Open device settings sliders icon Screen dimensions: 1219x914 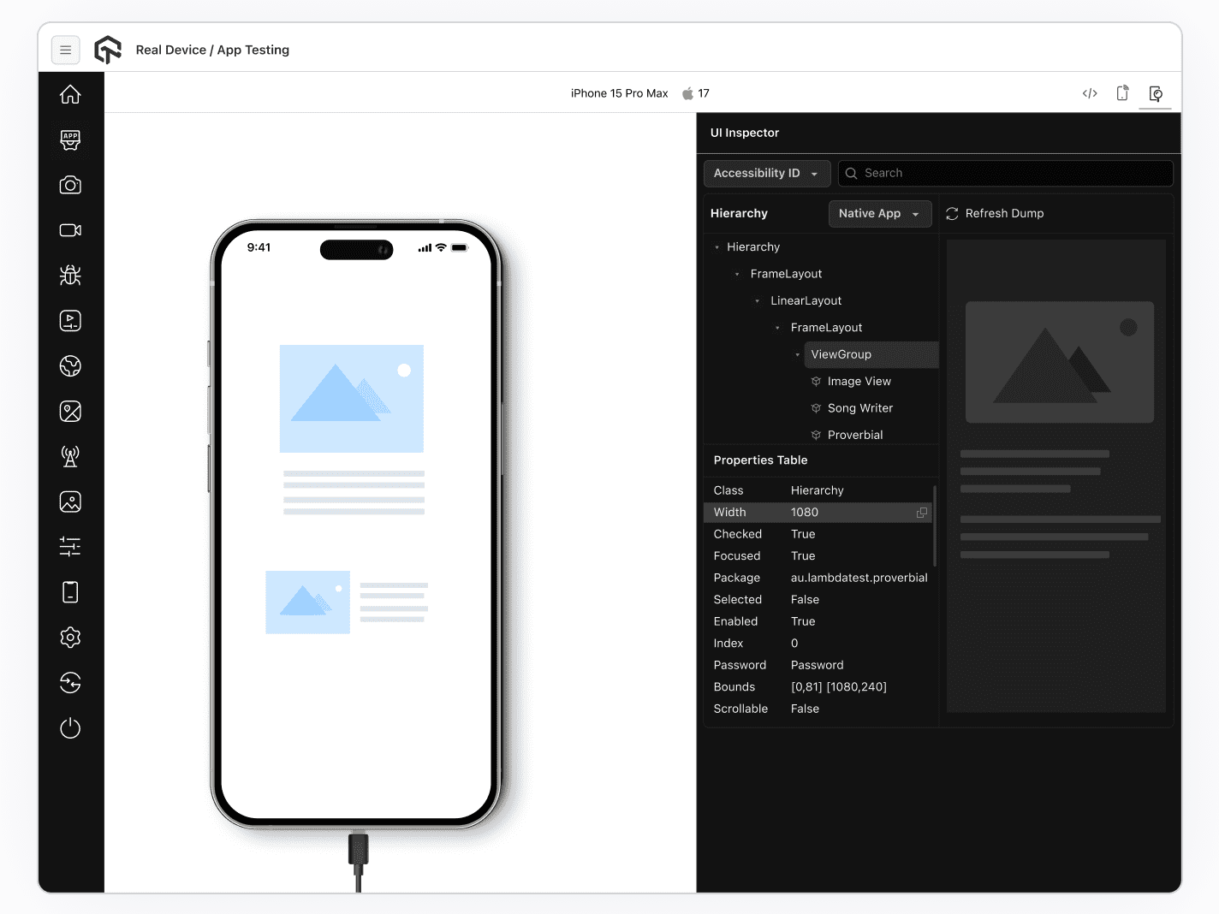[69, 546]
